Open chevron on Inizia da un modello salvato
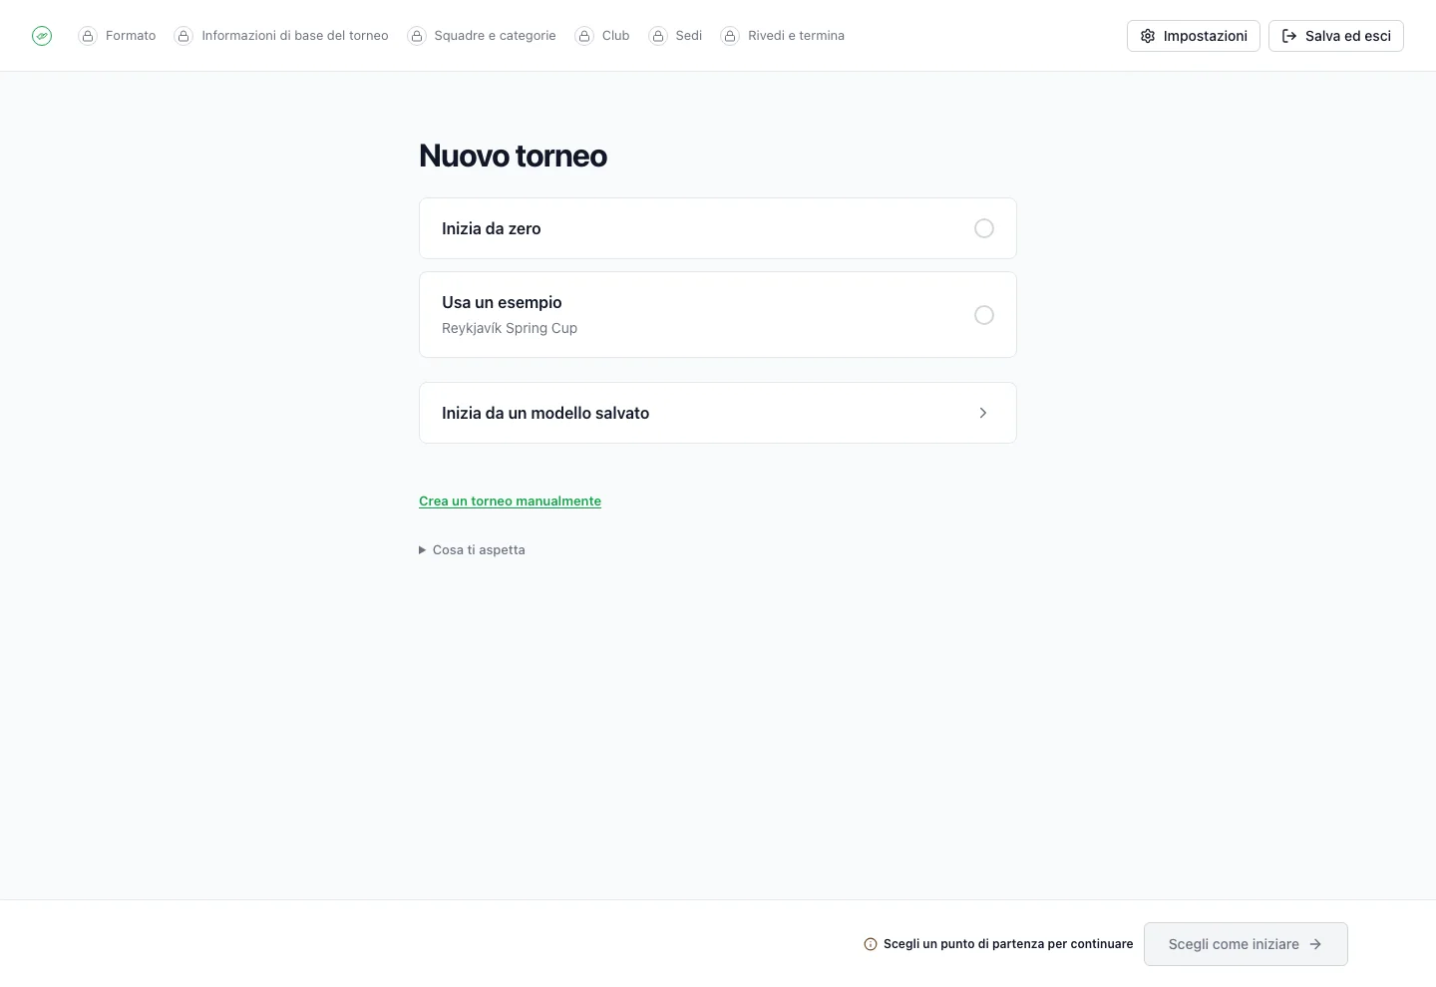Screen dimensions: 1436x987 coord(983,413)
